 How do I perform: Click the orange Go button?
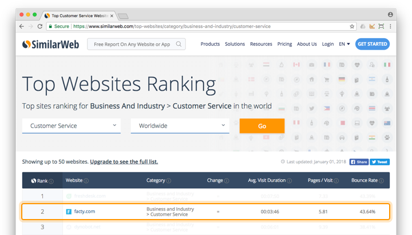coord(262,125)
